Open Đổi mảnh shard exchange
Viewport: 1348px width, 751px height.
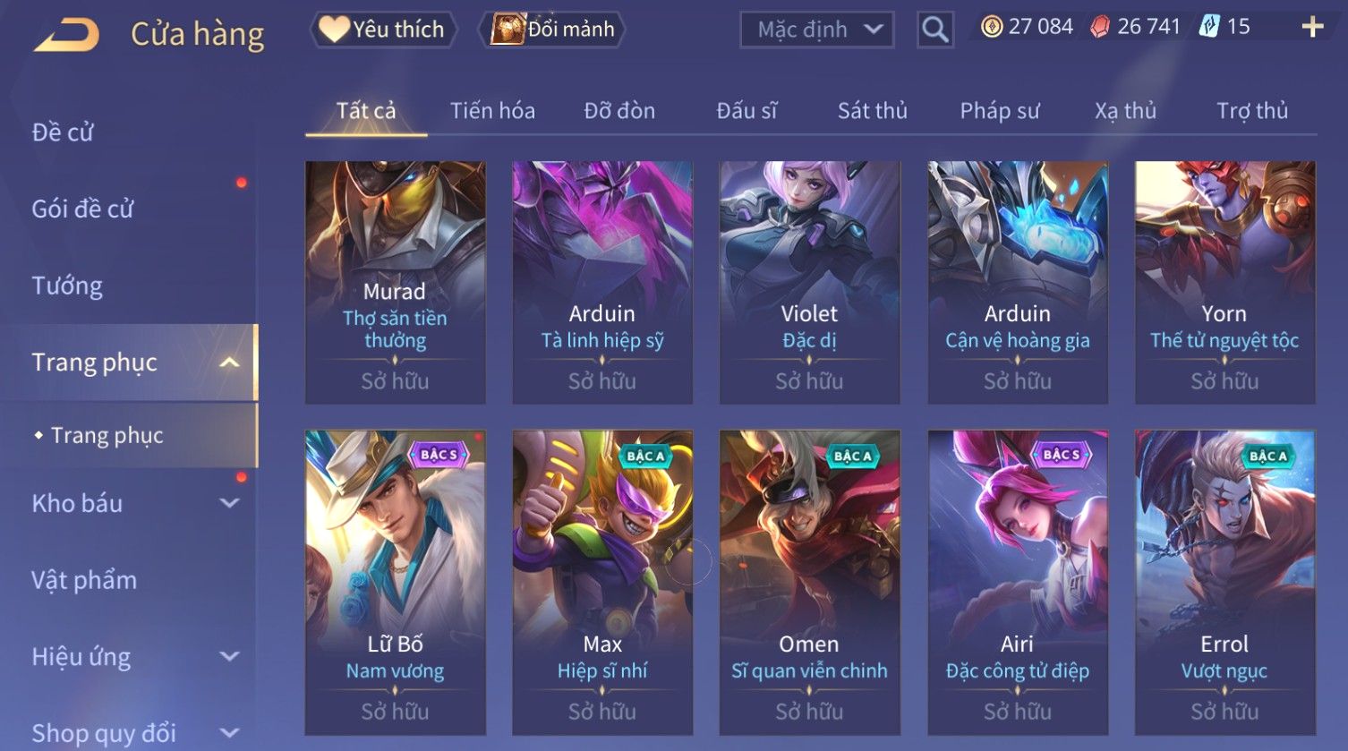tap(552, 30)
